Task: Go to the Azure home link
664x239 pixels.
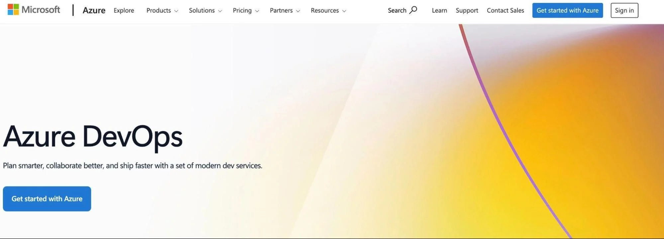Action: (x=94, y=10)
